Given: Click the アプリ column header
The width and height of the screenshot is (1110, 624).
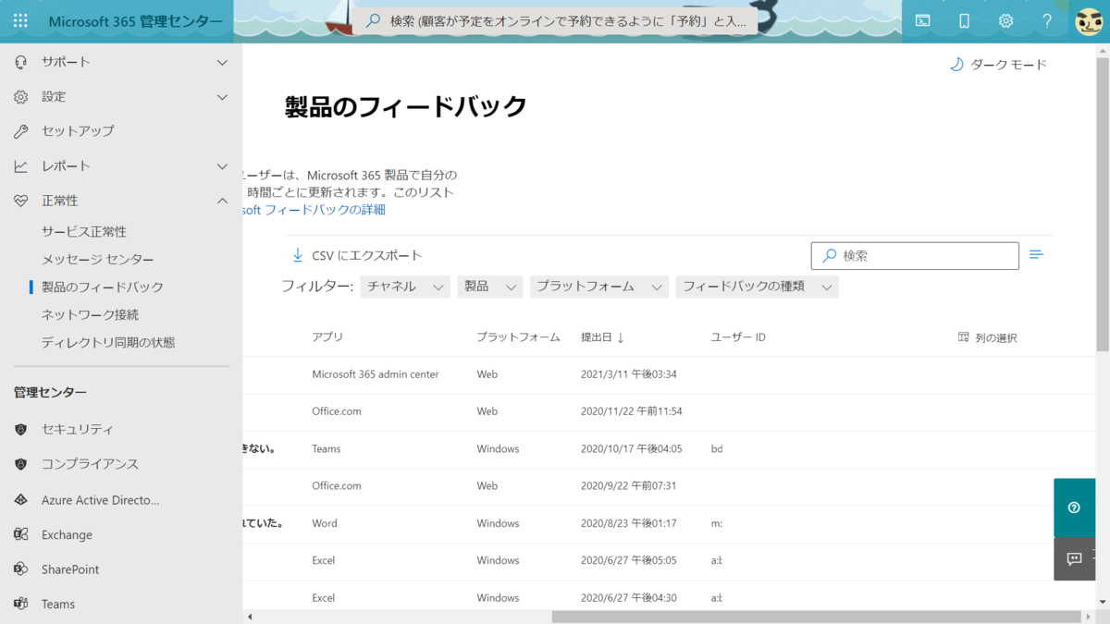Looking at the screenshot, I should 327,337.
